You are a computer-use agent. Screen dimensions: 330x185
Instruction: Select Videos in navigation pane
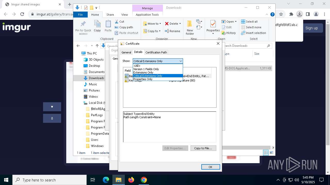click(x=93, y=97)
